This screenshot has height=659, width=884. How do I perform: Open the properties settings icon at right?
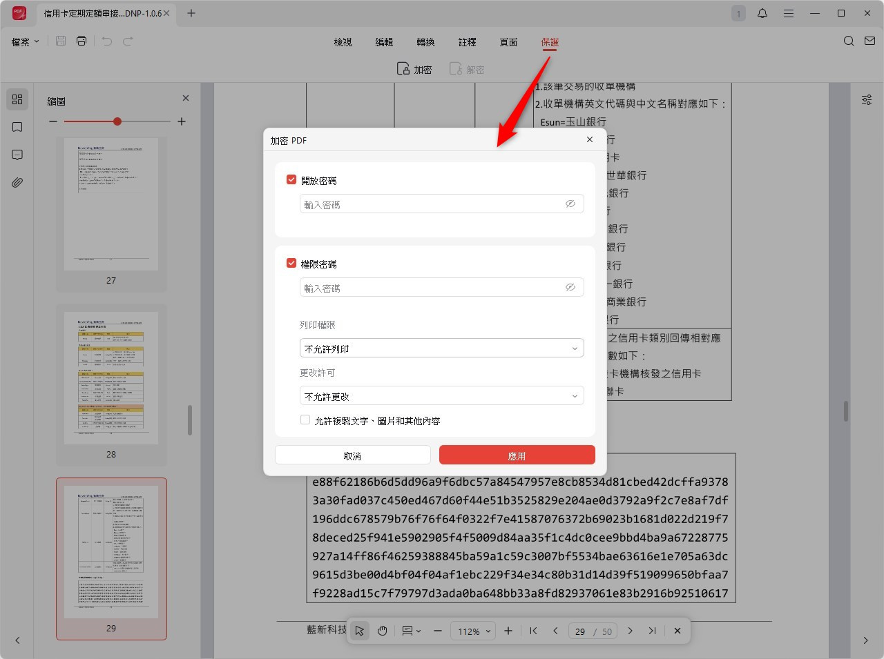coord(866,100)
